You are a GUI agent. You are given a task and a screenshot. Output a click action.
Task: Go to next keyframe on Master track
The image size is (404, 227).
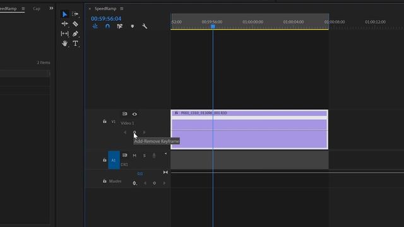[x=164, y=183]
